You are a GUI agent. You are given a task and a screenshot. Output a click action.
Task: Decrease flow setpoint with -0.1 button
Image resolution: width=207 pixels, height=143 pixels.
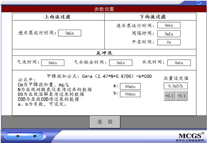click(182, 96)
